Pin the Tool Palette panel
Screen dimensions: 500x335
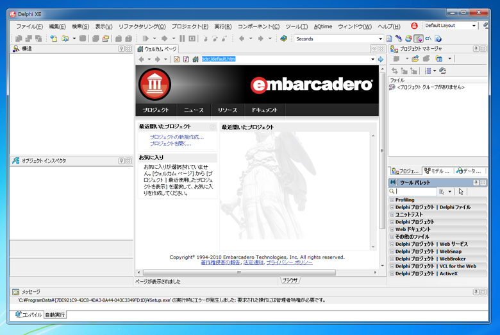coord(476,182)
